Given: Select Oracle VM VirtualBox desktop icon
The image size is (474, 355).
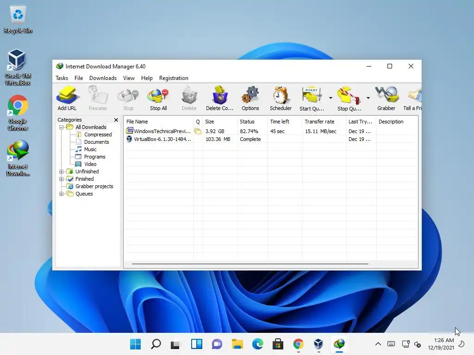Looking at the screenshot, I should pyautogui.click(x=18, y=67).
